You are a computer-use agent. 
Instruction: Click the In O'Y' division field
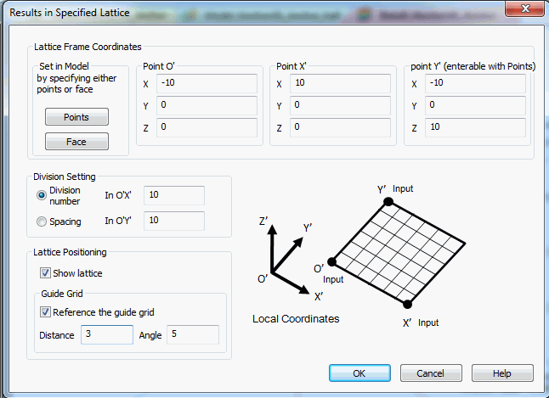(174, 221)
